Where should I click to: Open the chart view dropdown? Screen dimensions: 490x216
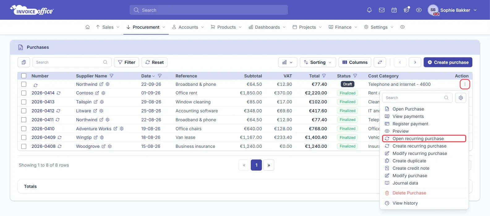(x=288, y=62)
